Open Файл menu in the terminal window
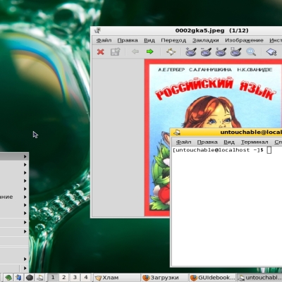This screenshot has height=282, width=282. [183, 142]
